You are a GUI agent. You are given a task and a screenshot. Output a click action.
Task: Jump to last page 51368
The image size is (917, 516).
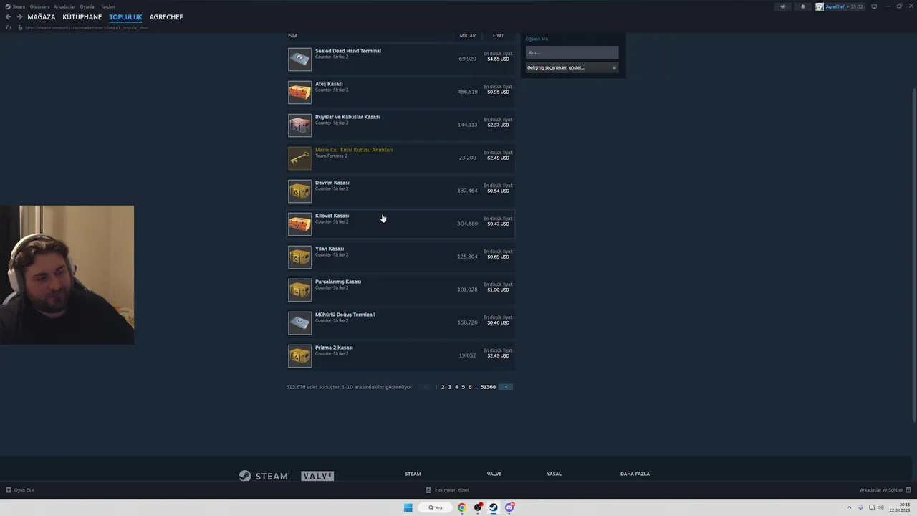tap(488, 387)
